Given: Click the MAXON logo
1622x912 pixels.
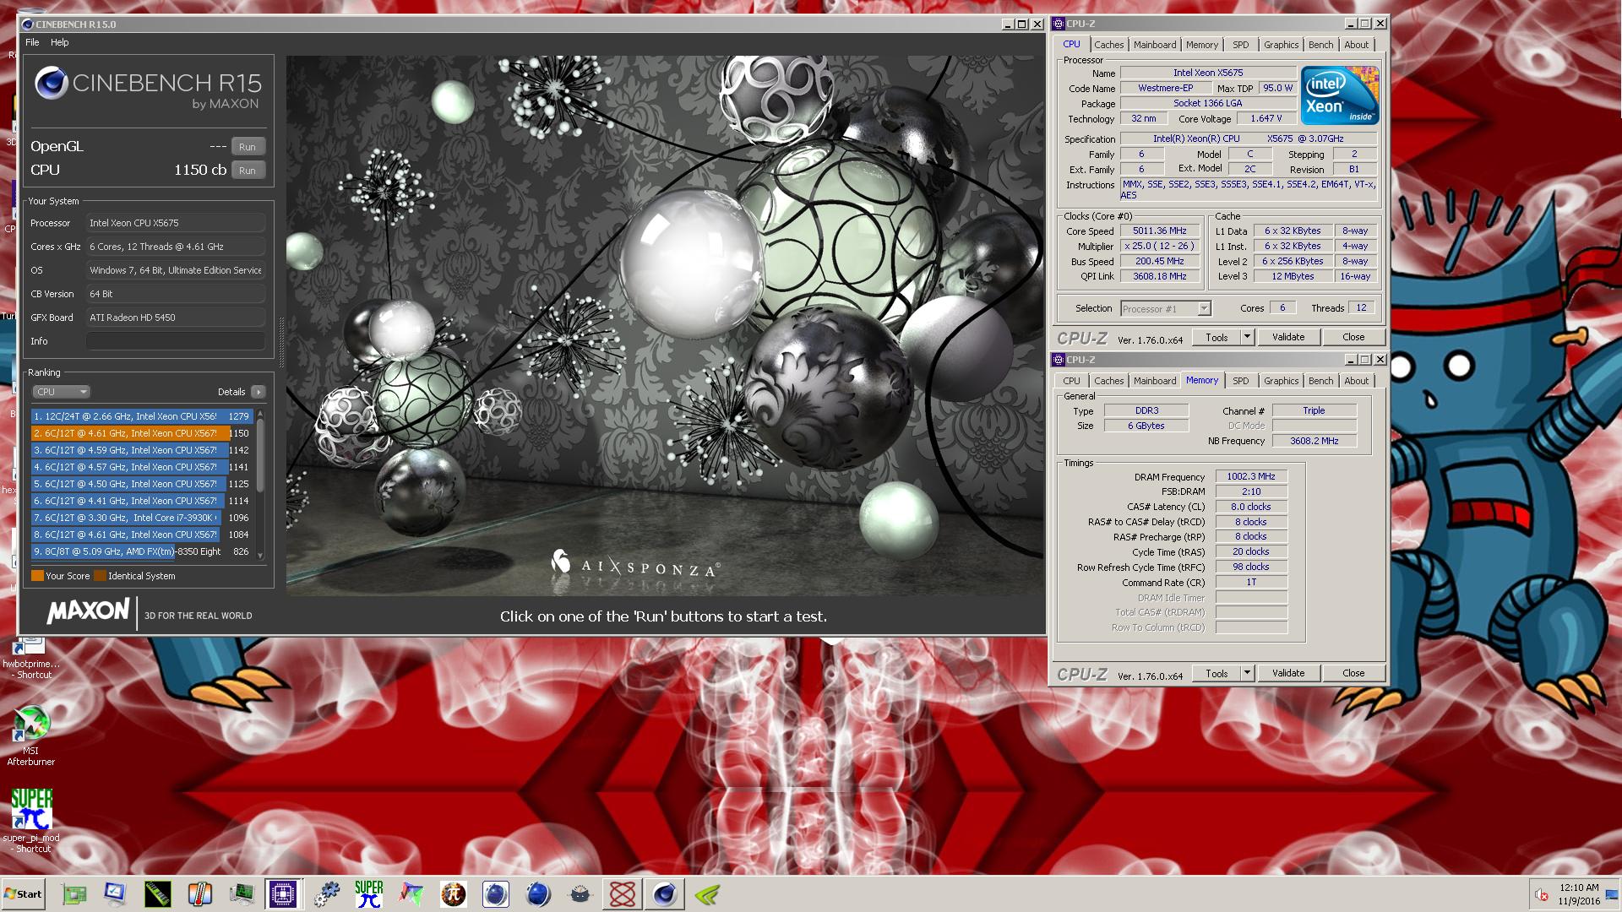Looking at the screenshot, I should click(x=88, y=611).
